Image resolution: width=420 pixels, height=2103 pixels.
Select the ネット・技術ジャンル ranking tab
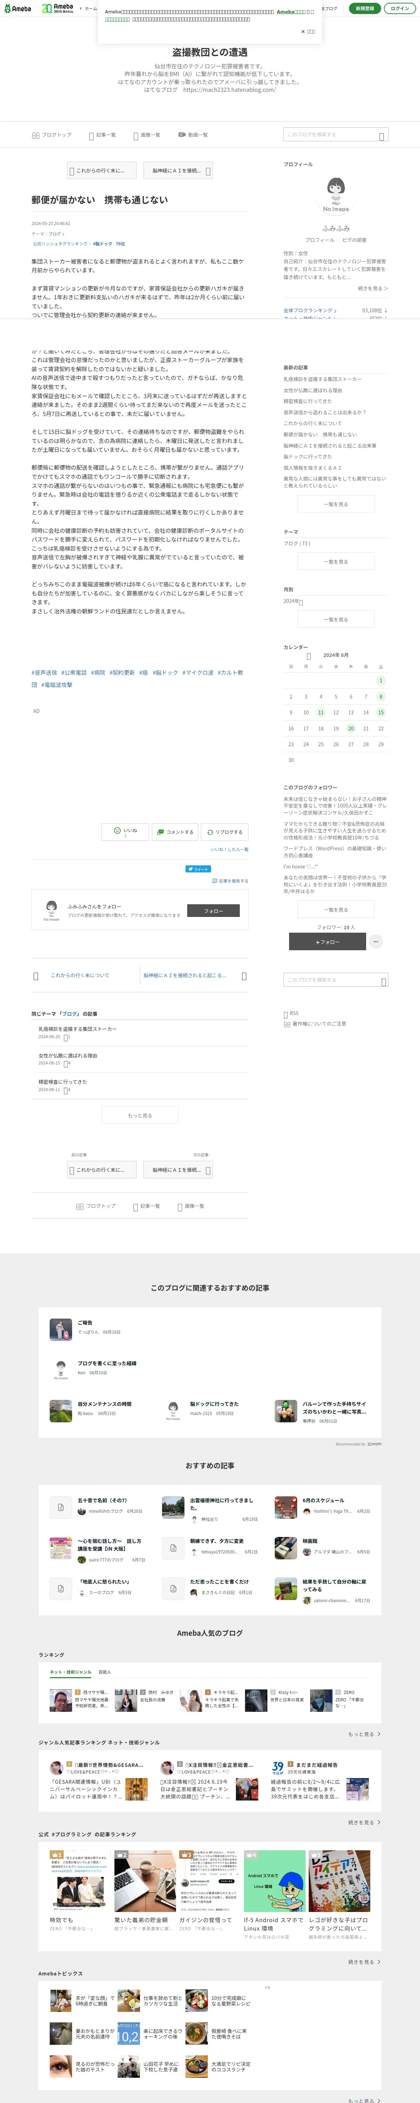(71, 1672)
